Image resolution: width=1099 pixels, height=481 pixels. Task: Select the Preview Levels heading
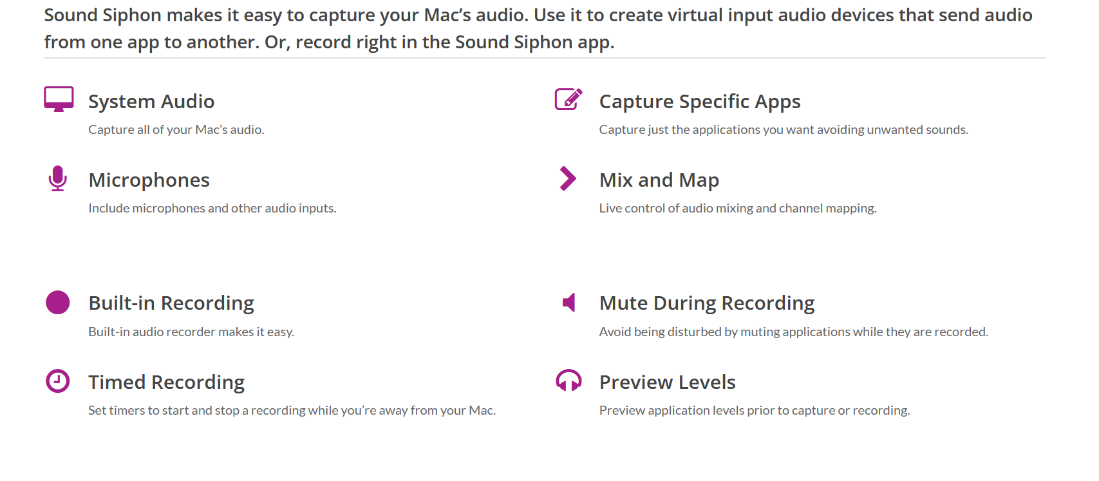668,382
